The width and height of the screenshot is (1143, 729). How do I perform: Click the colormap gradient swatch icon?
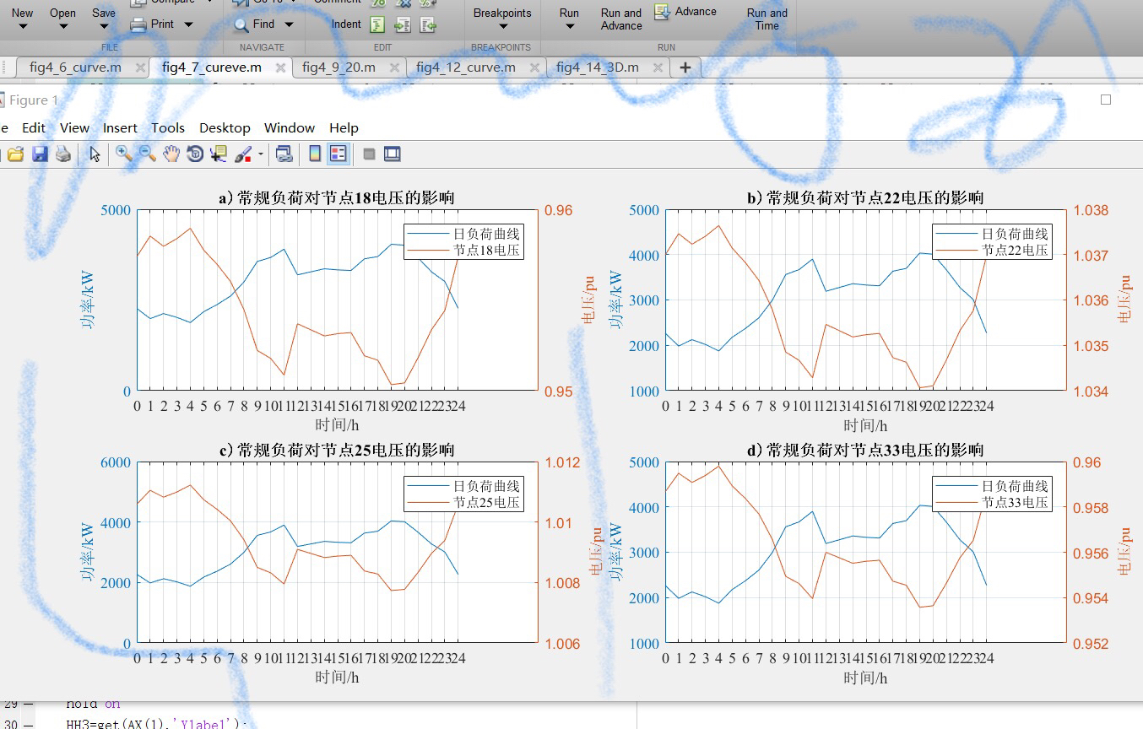tap(315, 154)
